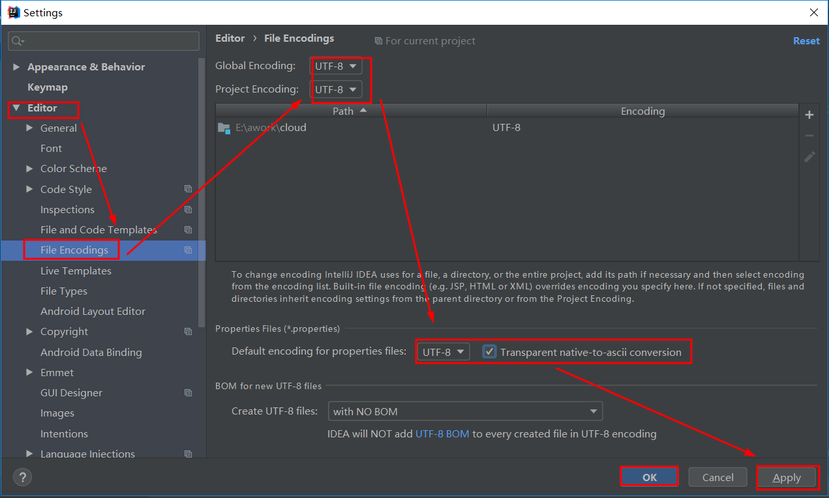
Task: Click the help question mark button
Action: pos(22,477)
